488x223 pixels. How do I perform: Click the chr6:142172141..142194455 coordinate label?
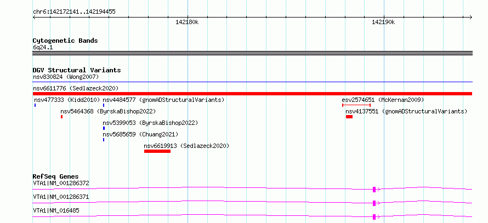point(74,12)
